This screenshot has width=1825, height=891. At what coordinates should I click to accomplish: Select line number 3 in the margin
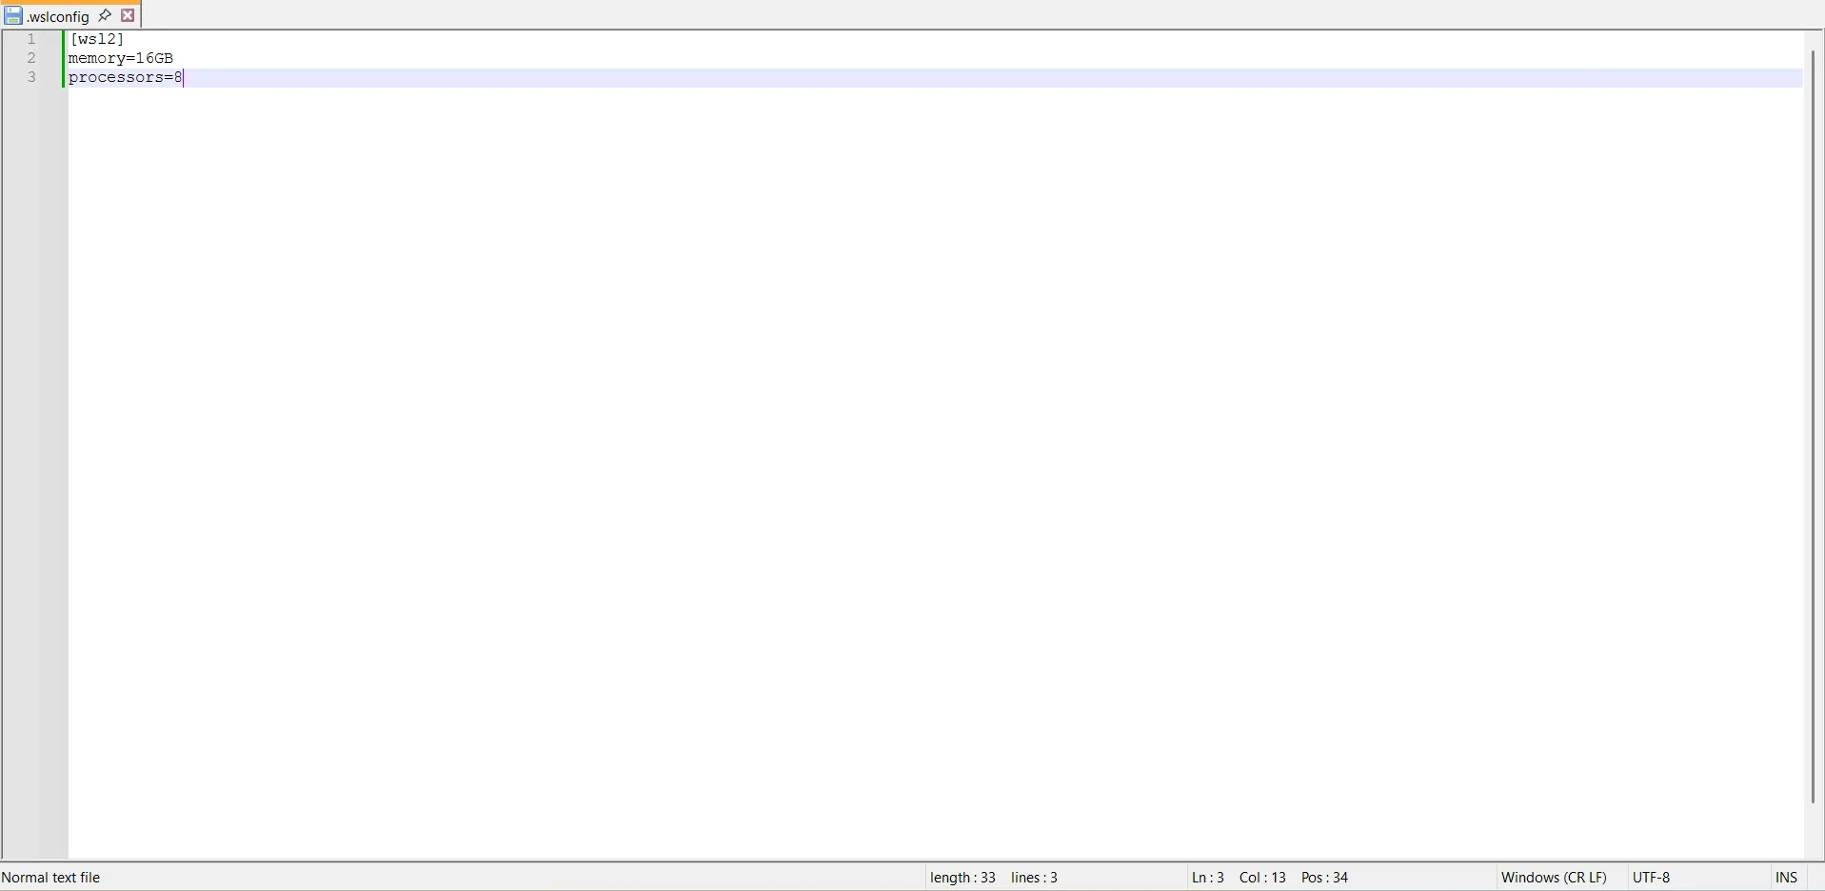pos(31,77)
